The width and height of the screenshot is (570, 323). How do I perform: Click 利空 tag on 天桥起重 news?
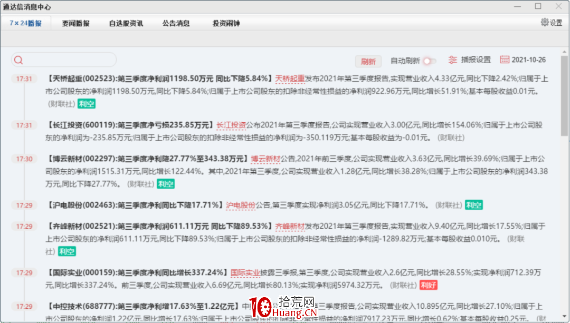pos(87,104)
